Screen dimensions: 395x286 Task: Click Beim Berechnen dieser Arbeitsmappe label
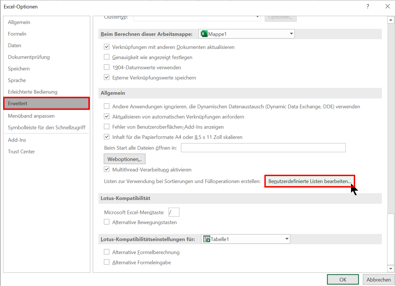pos(147,34)
